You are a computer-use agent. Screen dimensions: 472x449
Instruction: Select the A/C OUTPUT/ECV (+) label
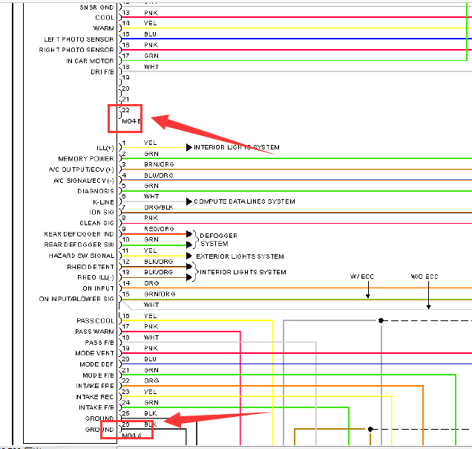click(x=82, y=169)
